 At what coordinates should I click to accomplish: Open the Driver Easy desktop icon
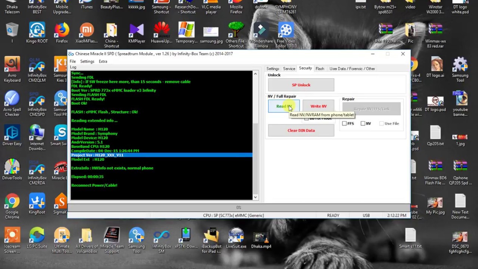(x=12, y=135)
